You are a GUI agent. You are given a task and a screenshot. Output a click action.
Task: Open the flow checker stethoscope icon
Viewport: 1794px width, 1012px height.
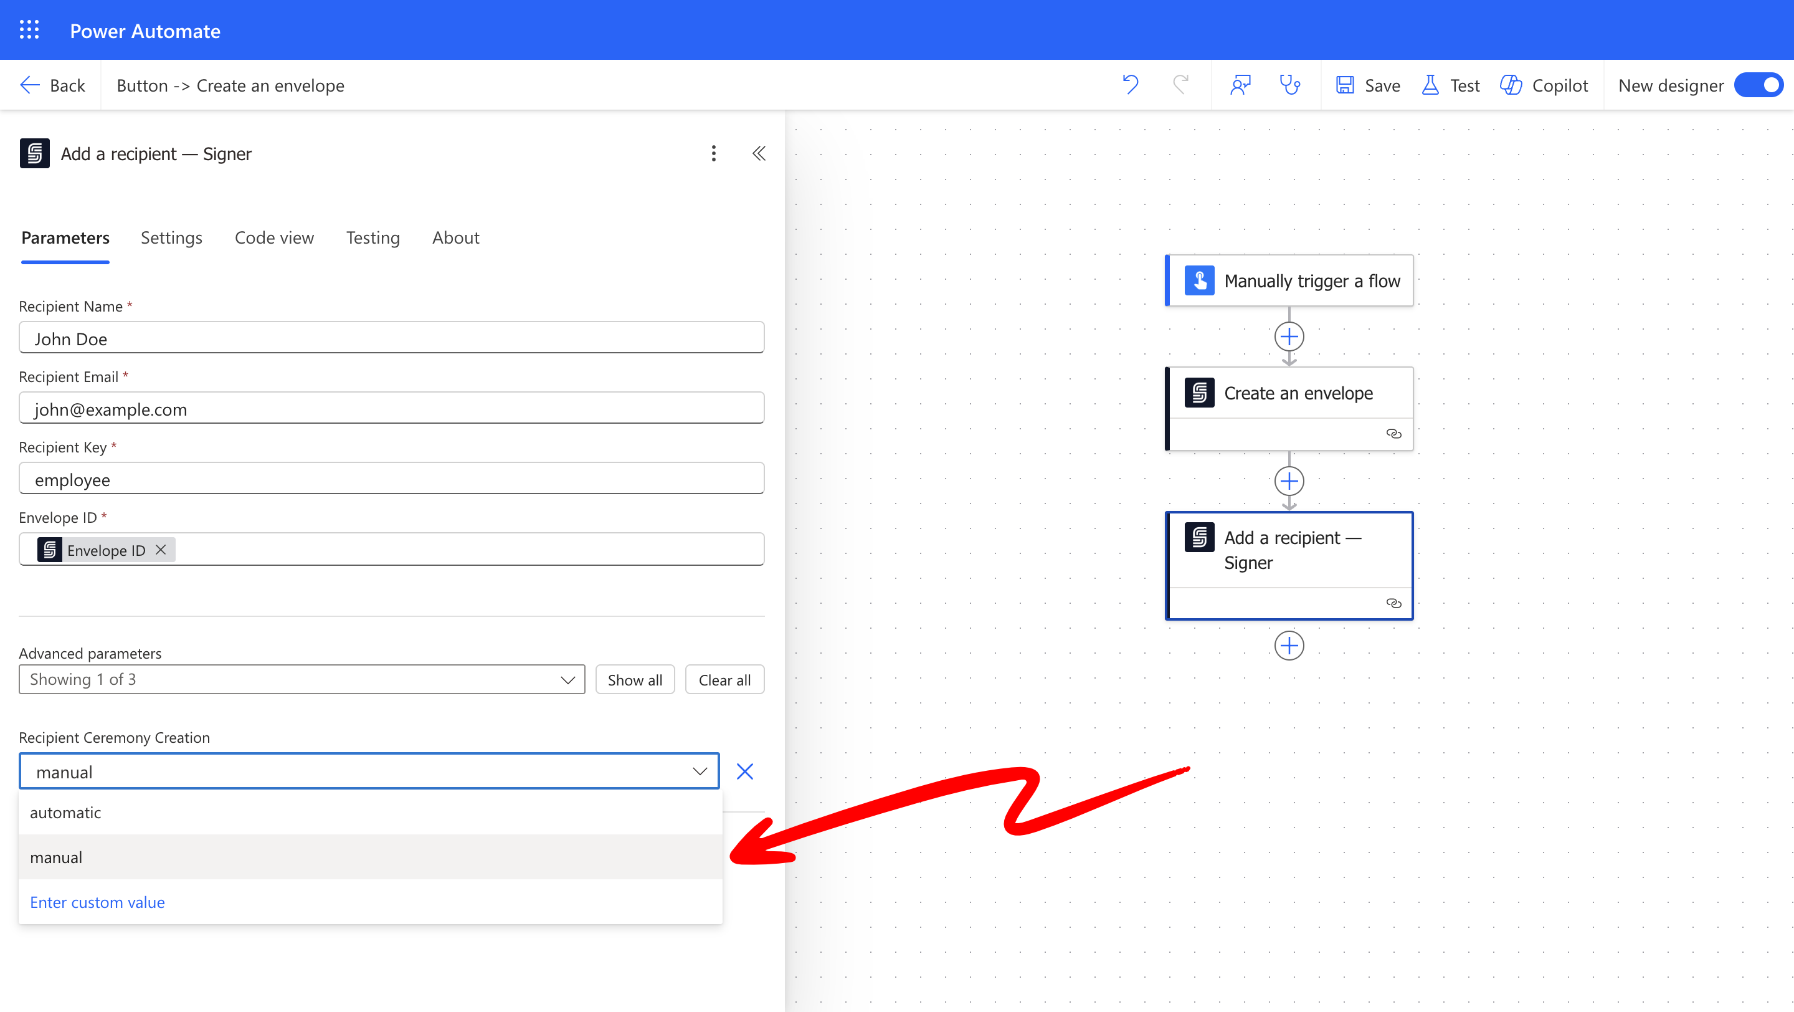(x=1290, y=85)
